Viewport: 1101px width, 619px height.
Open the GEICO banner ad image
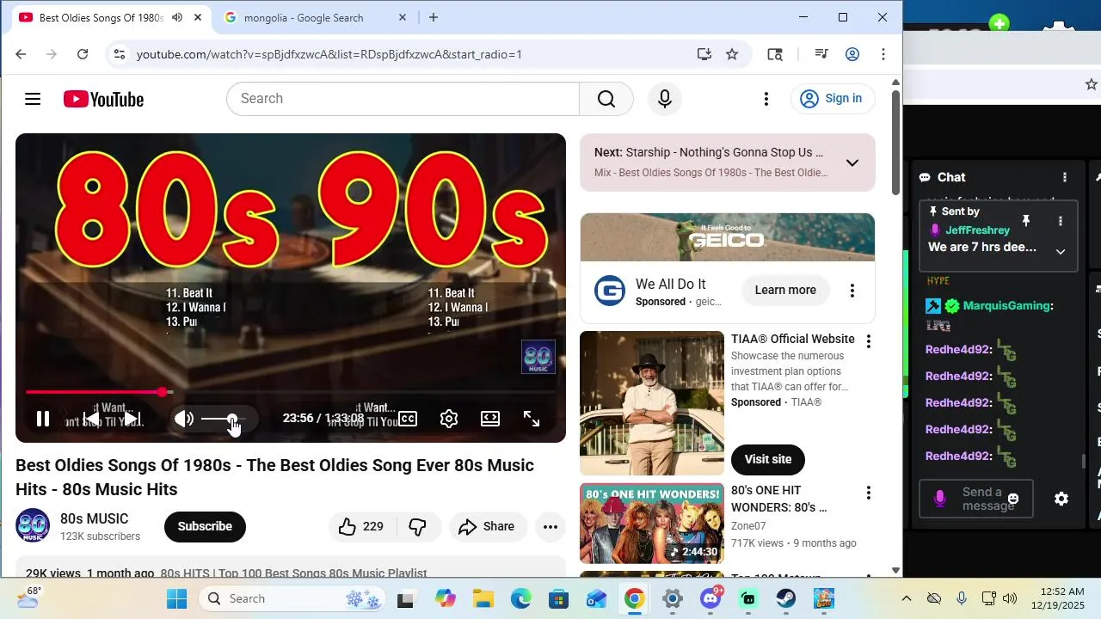728,237
